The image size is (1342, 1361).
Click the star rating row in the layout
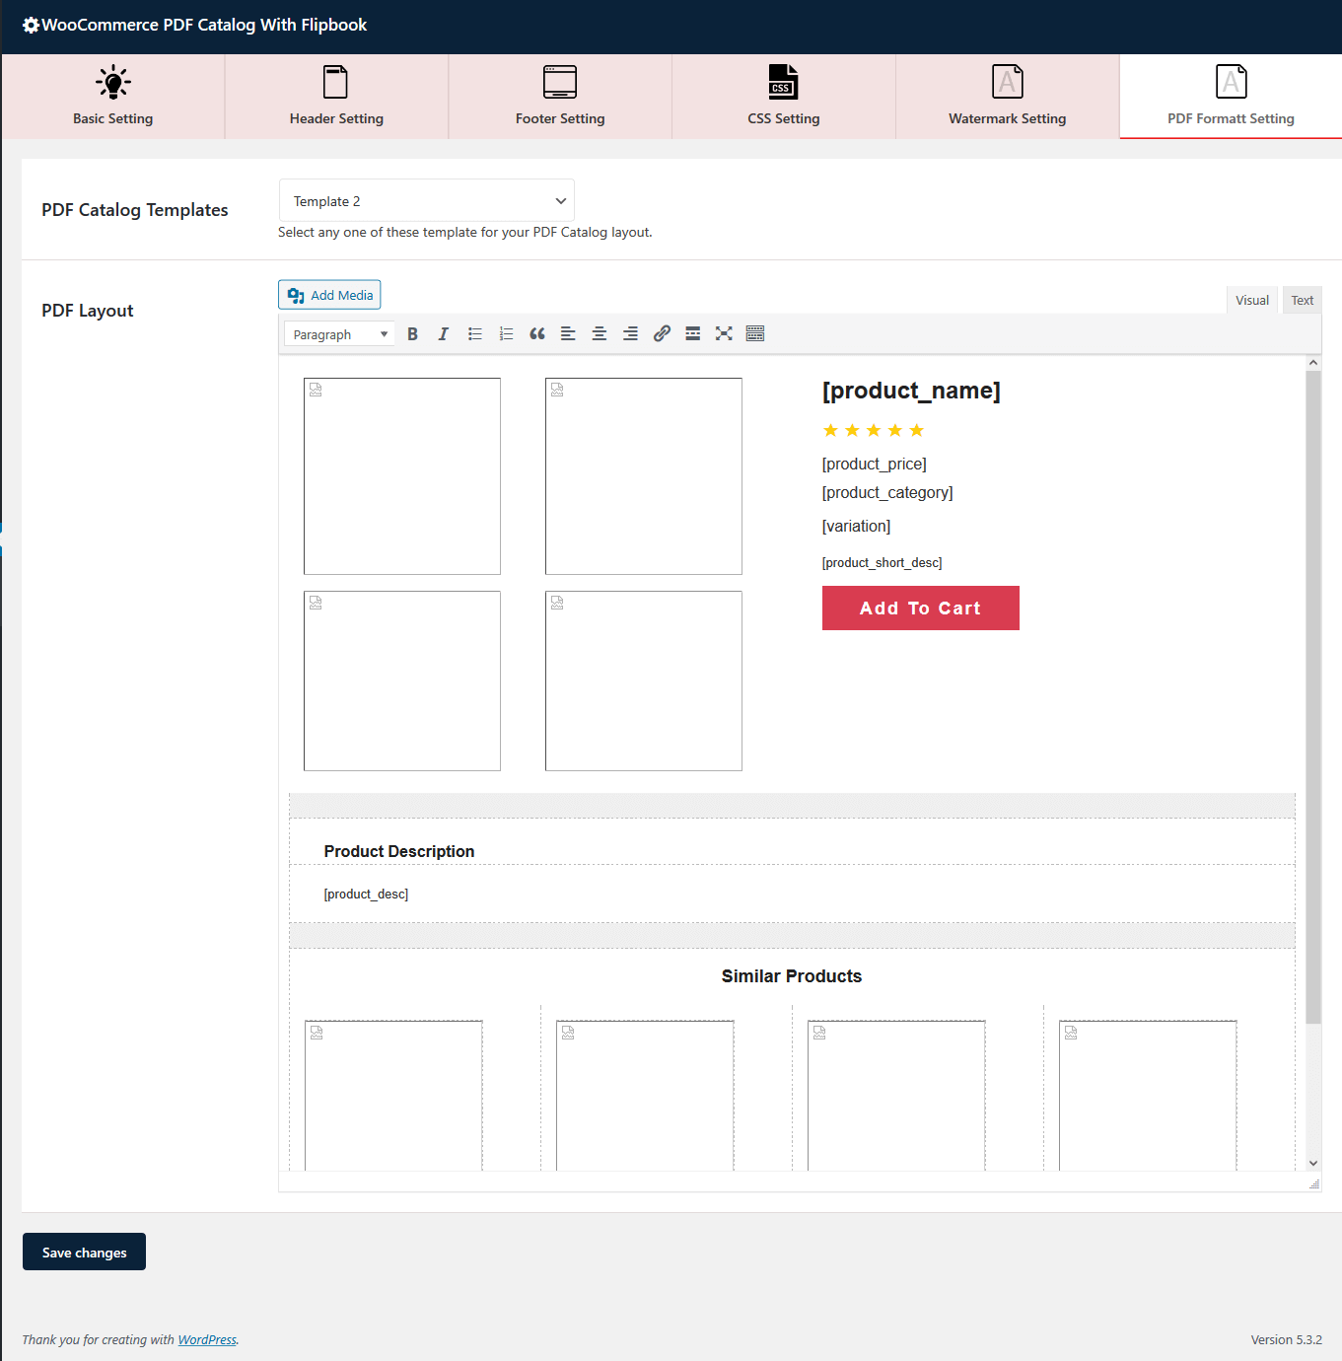(874, 430)
